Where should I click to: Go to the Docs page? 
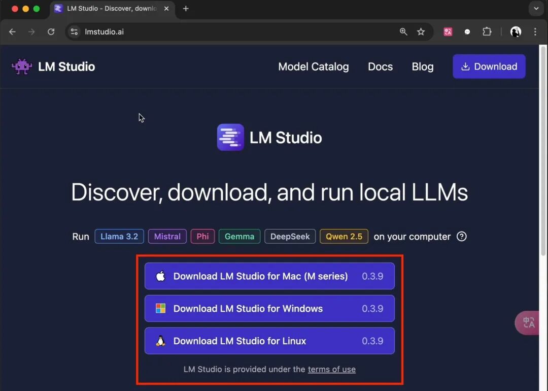380,67
